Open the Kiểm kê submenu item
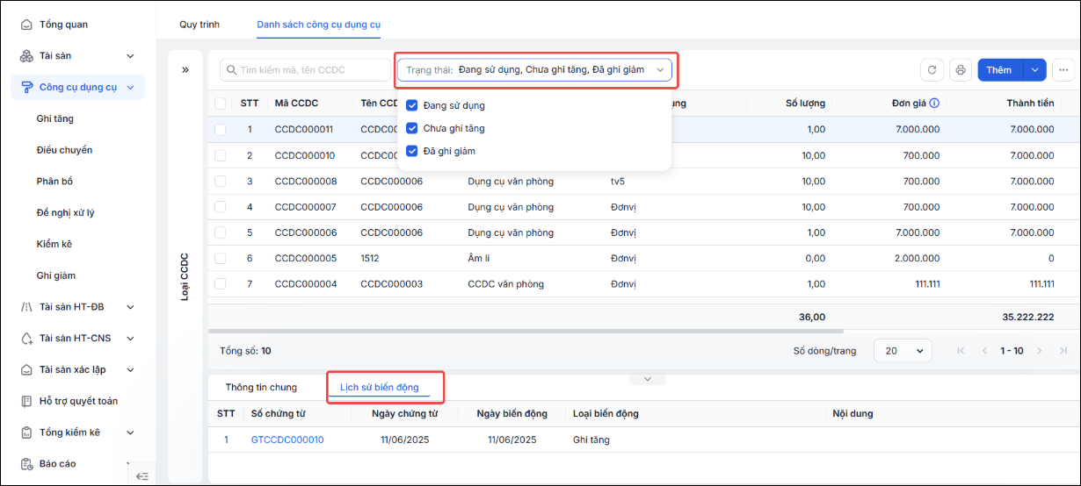 pos(54,244)
